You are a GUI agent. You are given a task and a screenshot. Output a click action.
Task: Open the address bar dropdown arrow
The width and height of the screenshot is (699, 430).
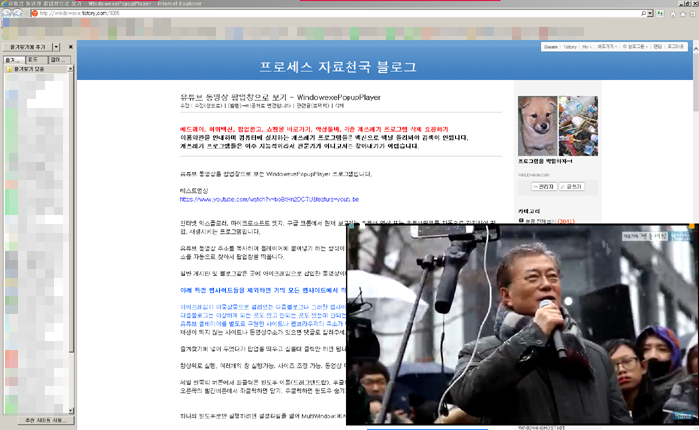point(650,13)
